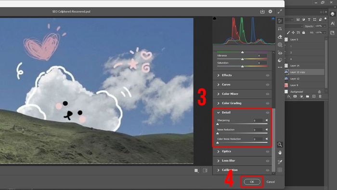Click the Vibrance slider handle
This screenshot has width=337, height=190.
click(243, 59)
